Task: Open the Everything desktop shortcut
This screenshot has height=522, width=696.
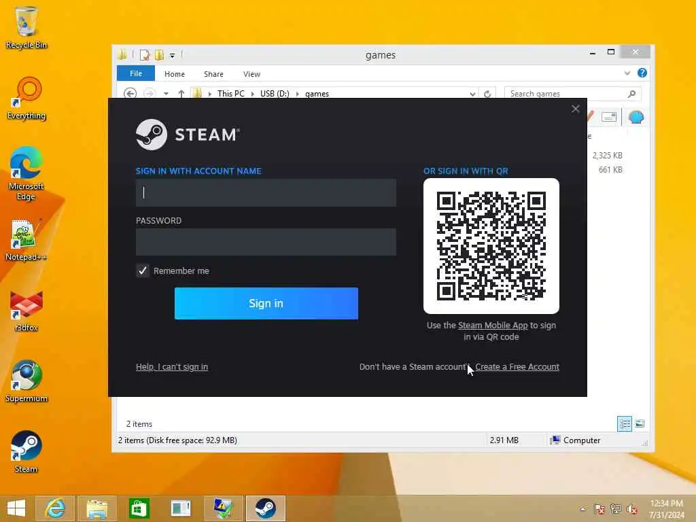Action: [x=27, y=99]
